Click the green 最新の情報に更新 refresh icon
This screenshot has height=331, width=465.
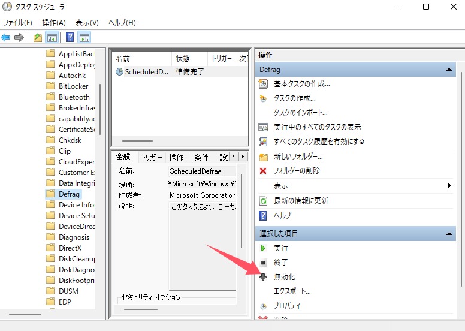coord(263,201)
